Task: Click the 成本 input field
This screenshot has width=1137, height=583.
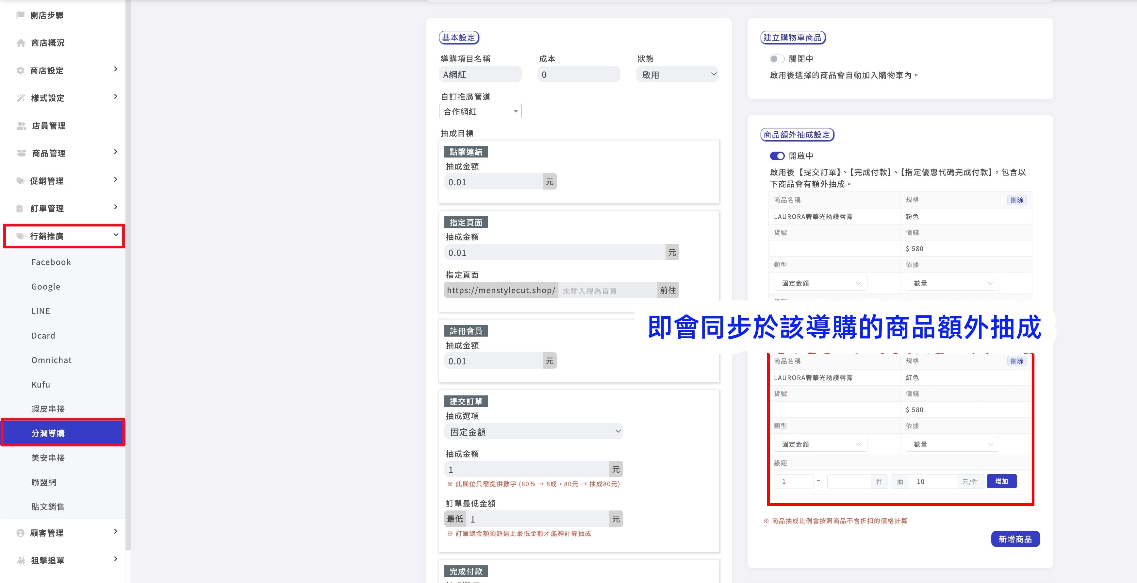Action: [579, 75]
